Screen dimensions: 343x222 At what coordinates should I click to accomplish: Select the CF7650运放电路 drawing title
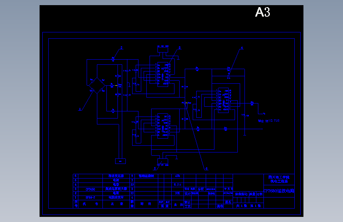click(279, 191)
